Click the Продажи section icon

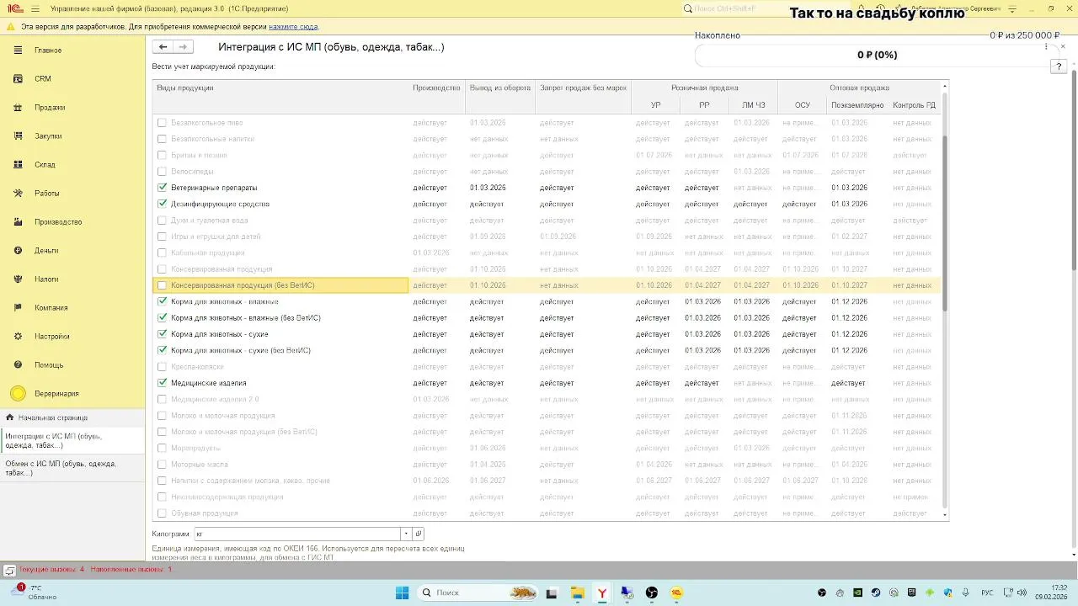click(x=18, y=108)
